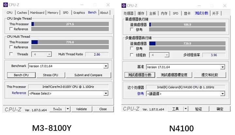Open the Caches tab in the English window
This screenshot has width=235, height=135.
pos(22,13)
